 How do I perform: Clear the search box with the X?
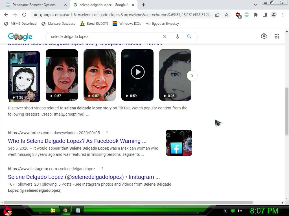click(165, 37)
